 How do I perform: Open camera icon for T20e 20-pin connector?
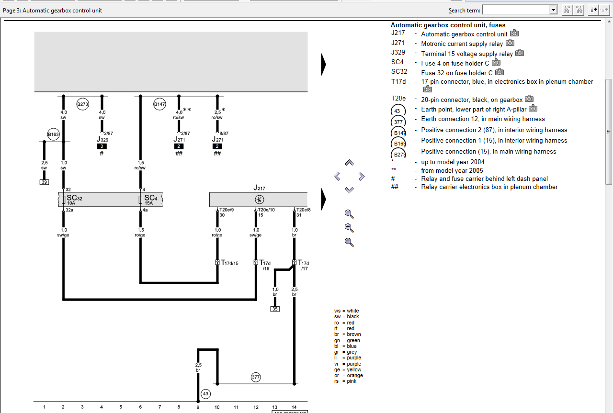(x=529, y=99)
